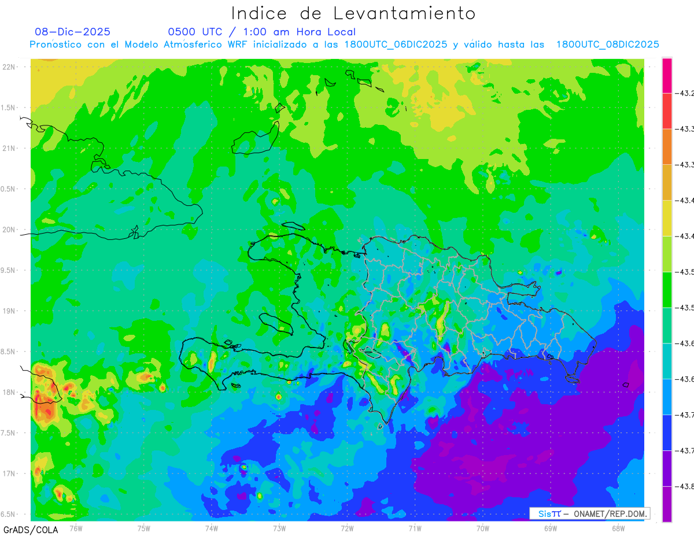Screen dimensions: 694x536
Task: Click the '-43.2' color scale value
Action: (x=686, y=94)
